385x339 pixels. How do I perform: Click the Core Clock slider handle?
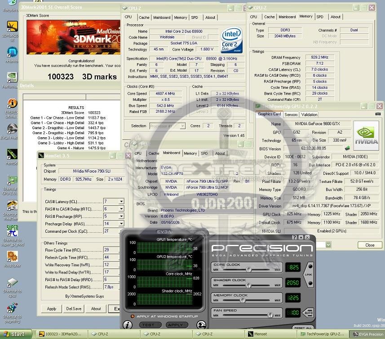click(x=248, y=269)
